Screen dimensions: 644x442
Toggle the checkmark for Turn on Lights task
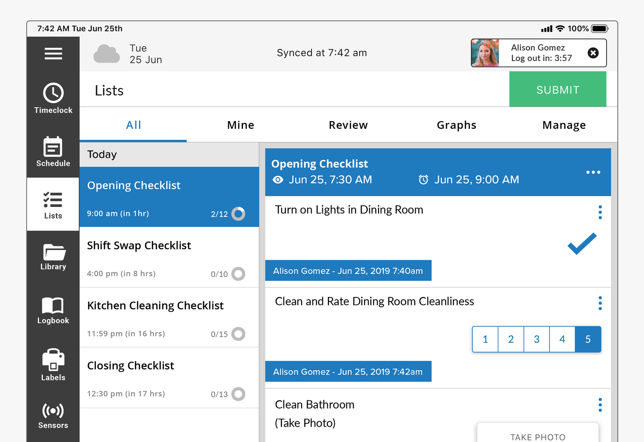click(x=582, y=244)
